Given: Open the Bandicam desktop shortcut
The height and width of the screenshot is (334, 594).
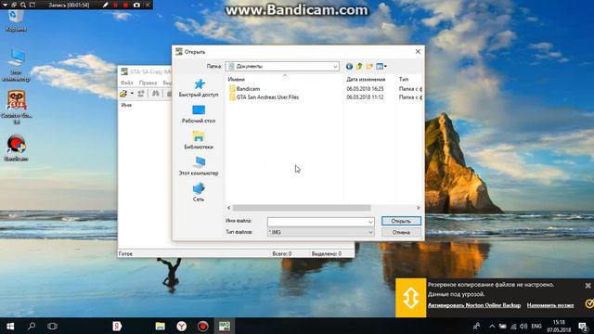Looking at the screenshot, I should point(16,148).
